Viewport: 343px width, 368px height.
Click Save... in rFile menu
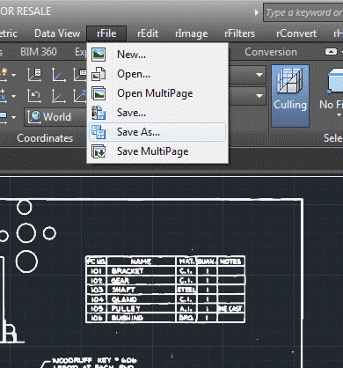click(x=157, y=113)
